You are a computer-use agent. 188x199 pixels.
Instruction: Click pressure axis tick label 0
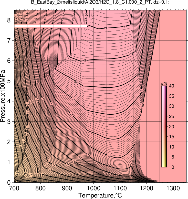[x=9, y=183]
